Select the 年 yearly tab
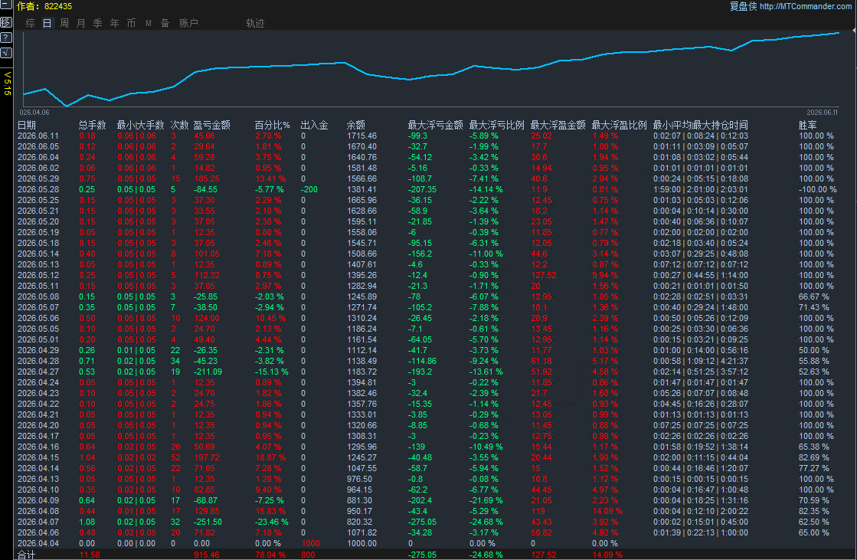 pos(115,23)
